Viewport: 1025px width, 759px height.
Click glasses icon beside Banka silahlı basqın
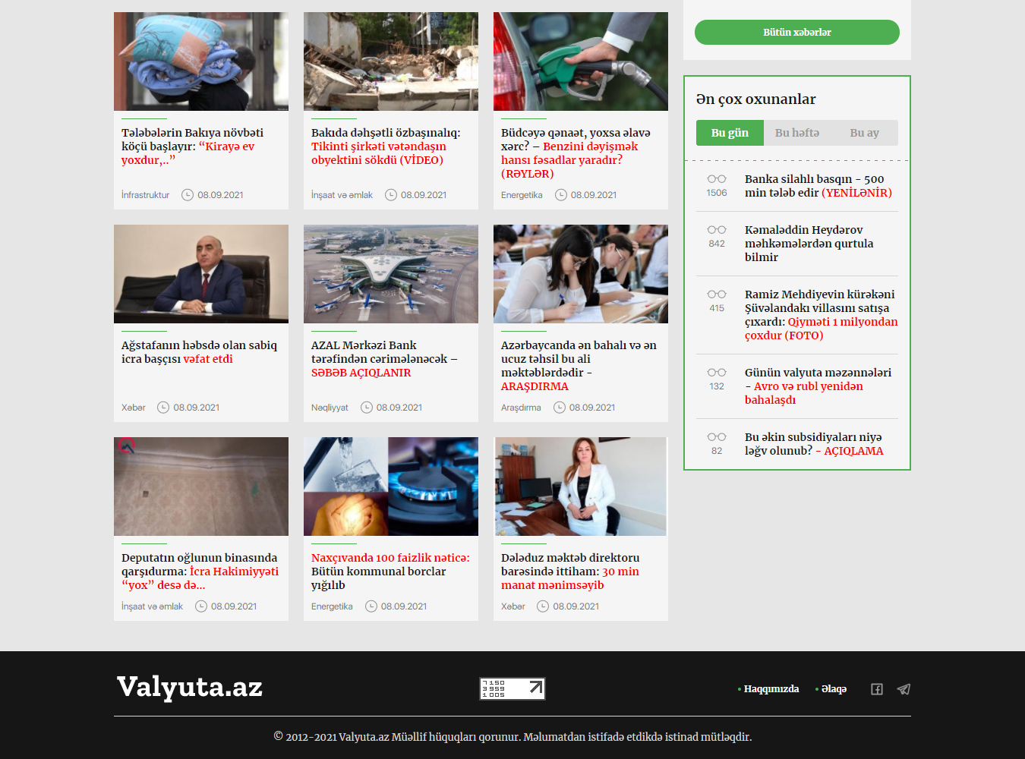pos(717,179)
